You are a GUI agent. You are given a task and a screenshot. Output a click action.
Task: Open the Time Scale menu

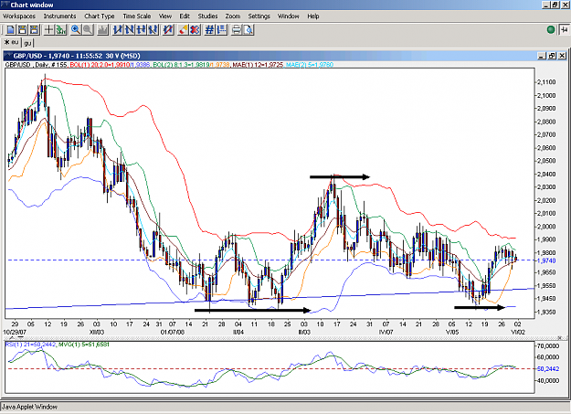pos(136,16)
